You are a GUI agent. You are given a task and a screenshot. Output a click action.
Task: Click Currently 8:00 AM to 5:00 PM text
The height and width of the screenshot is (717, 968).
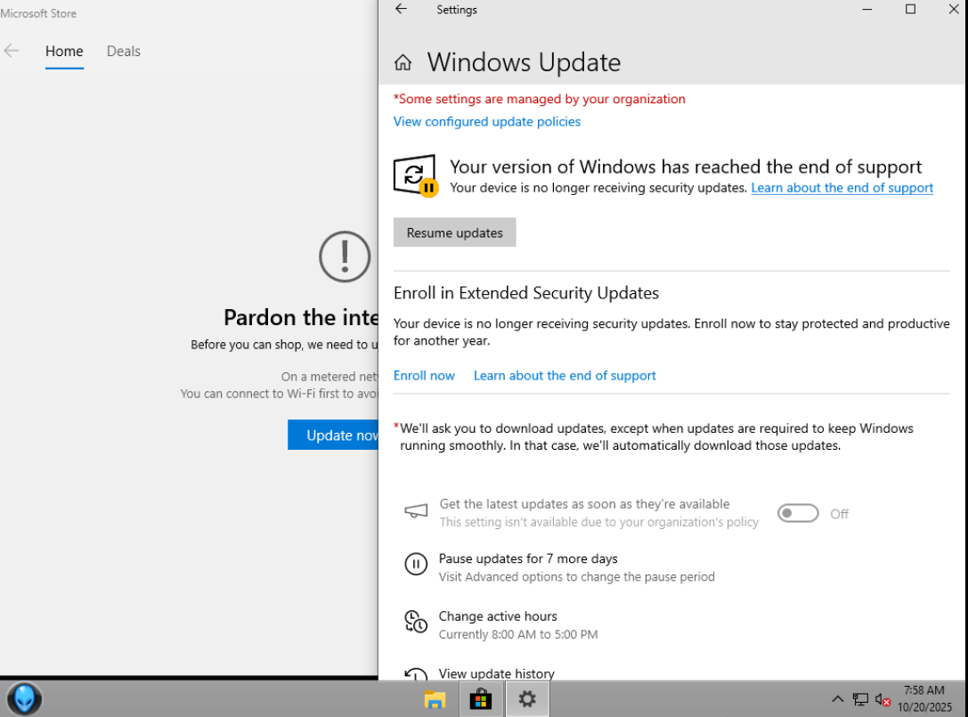tap(518, 634)
